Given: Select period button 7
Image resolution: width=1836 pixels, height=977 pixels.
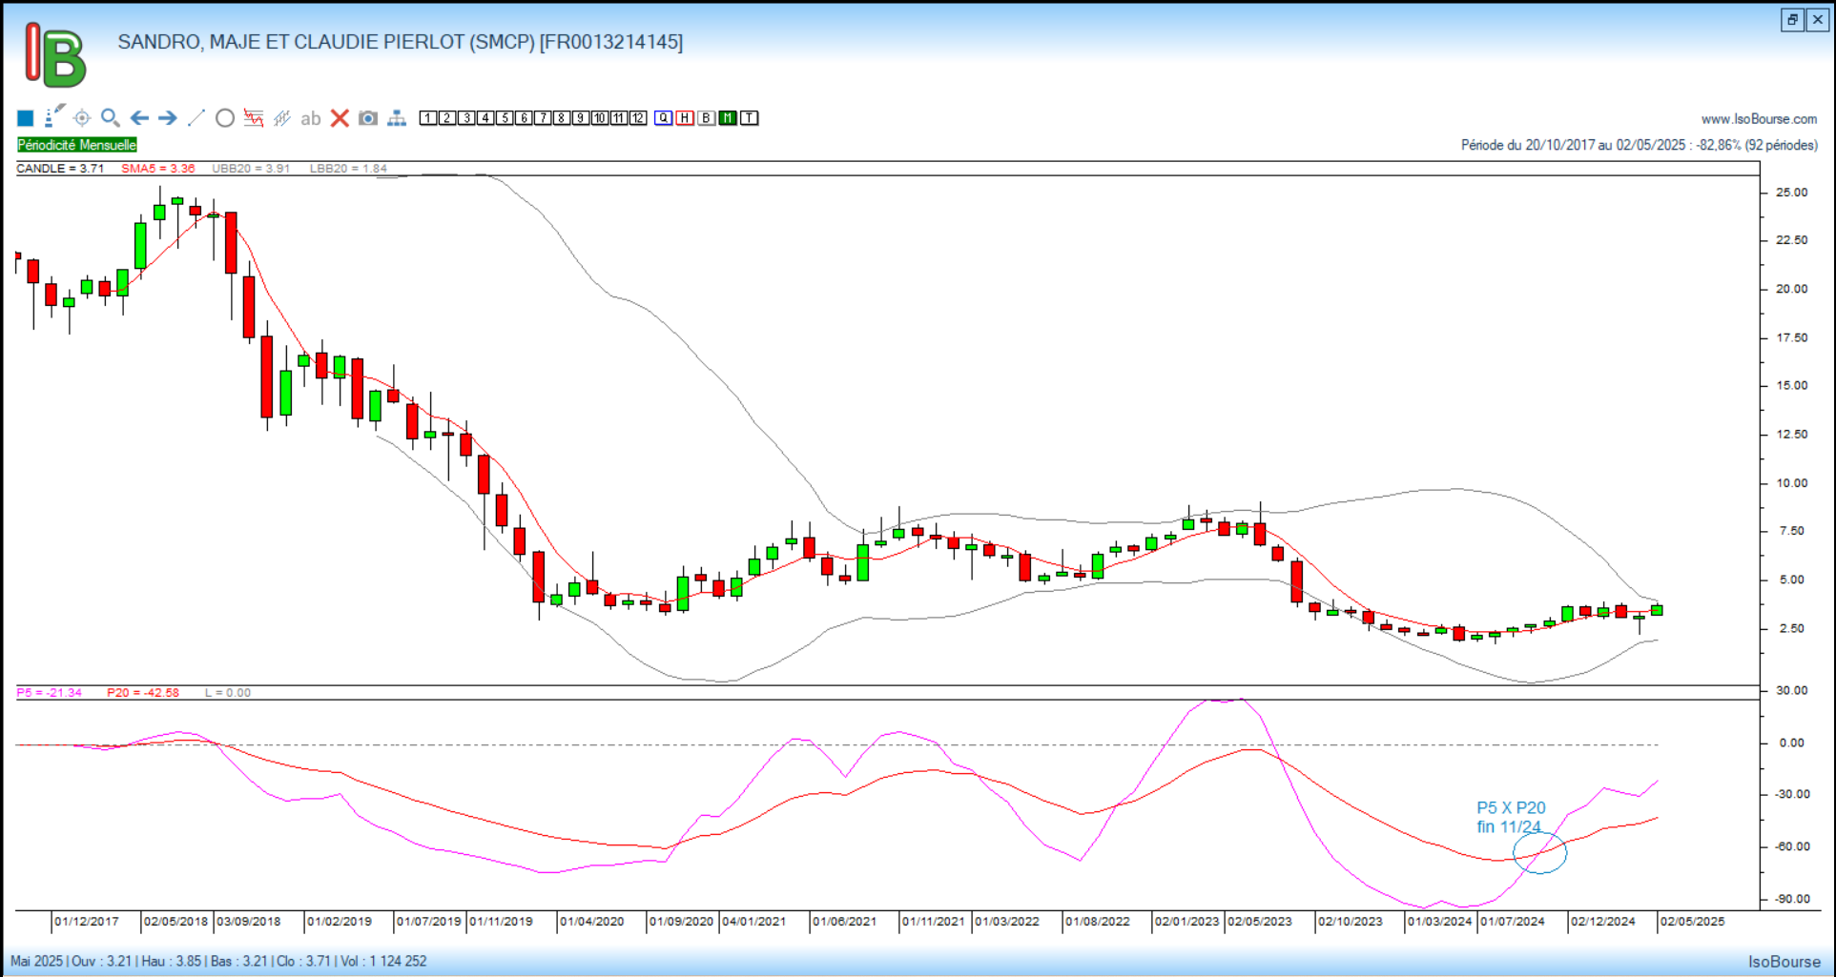Looking at the screenshot, I should click(543, 118).
